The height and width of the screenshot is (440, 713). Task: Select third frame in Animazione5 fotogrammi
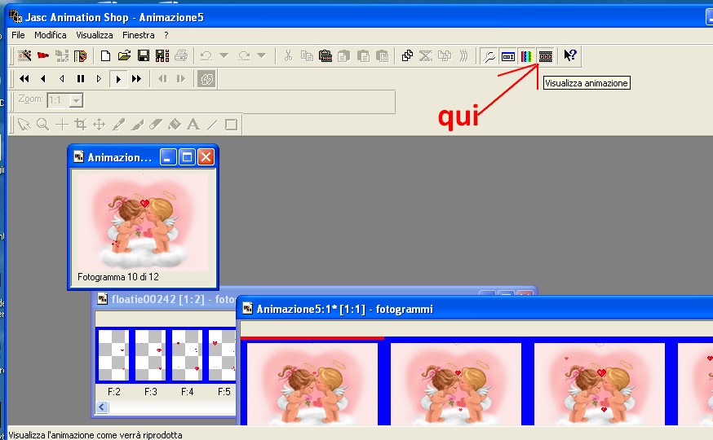[600, 384]
